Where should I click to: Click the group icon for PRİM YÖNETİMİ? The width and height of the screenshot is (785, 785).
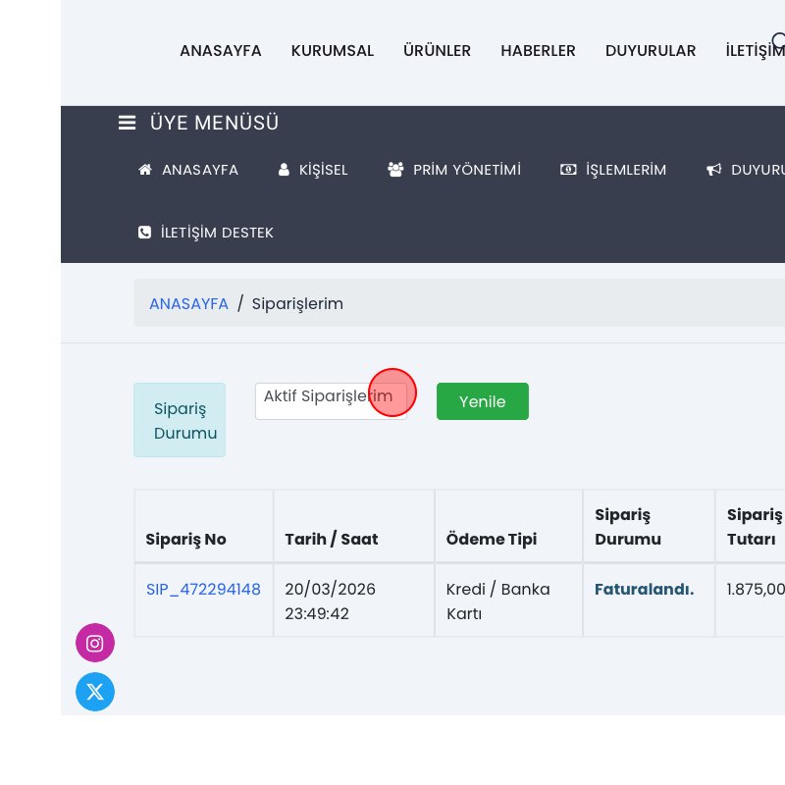pos(395,170)
